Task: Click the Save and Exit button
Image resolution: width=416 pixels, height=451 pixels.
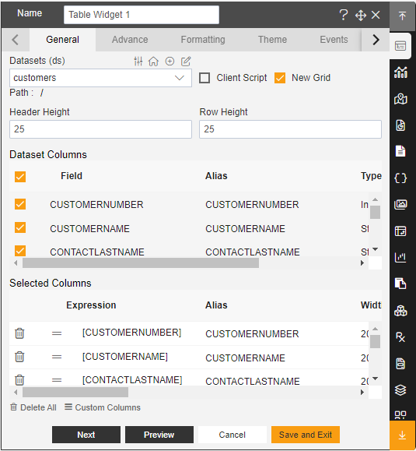Action: (306, 435)
